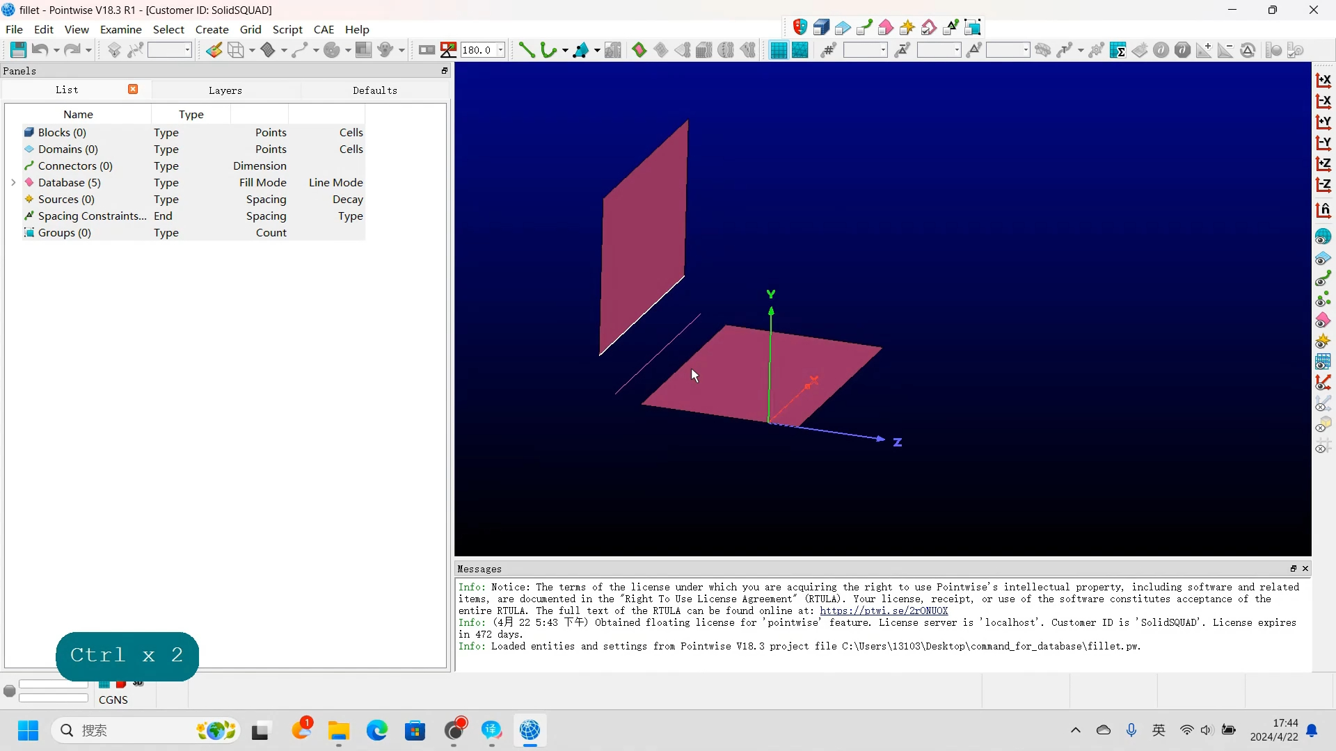
Task: Toggle blocks selection mask
Action: [821, 28]
